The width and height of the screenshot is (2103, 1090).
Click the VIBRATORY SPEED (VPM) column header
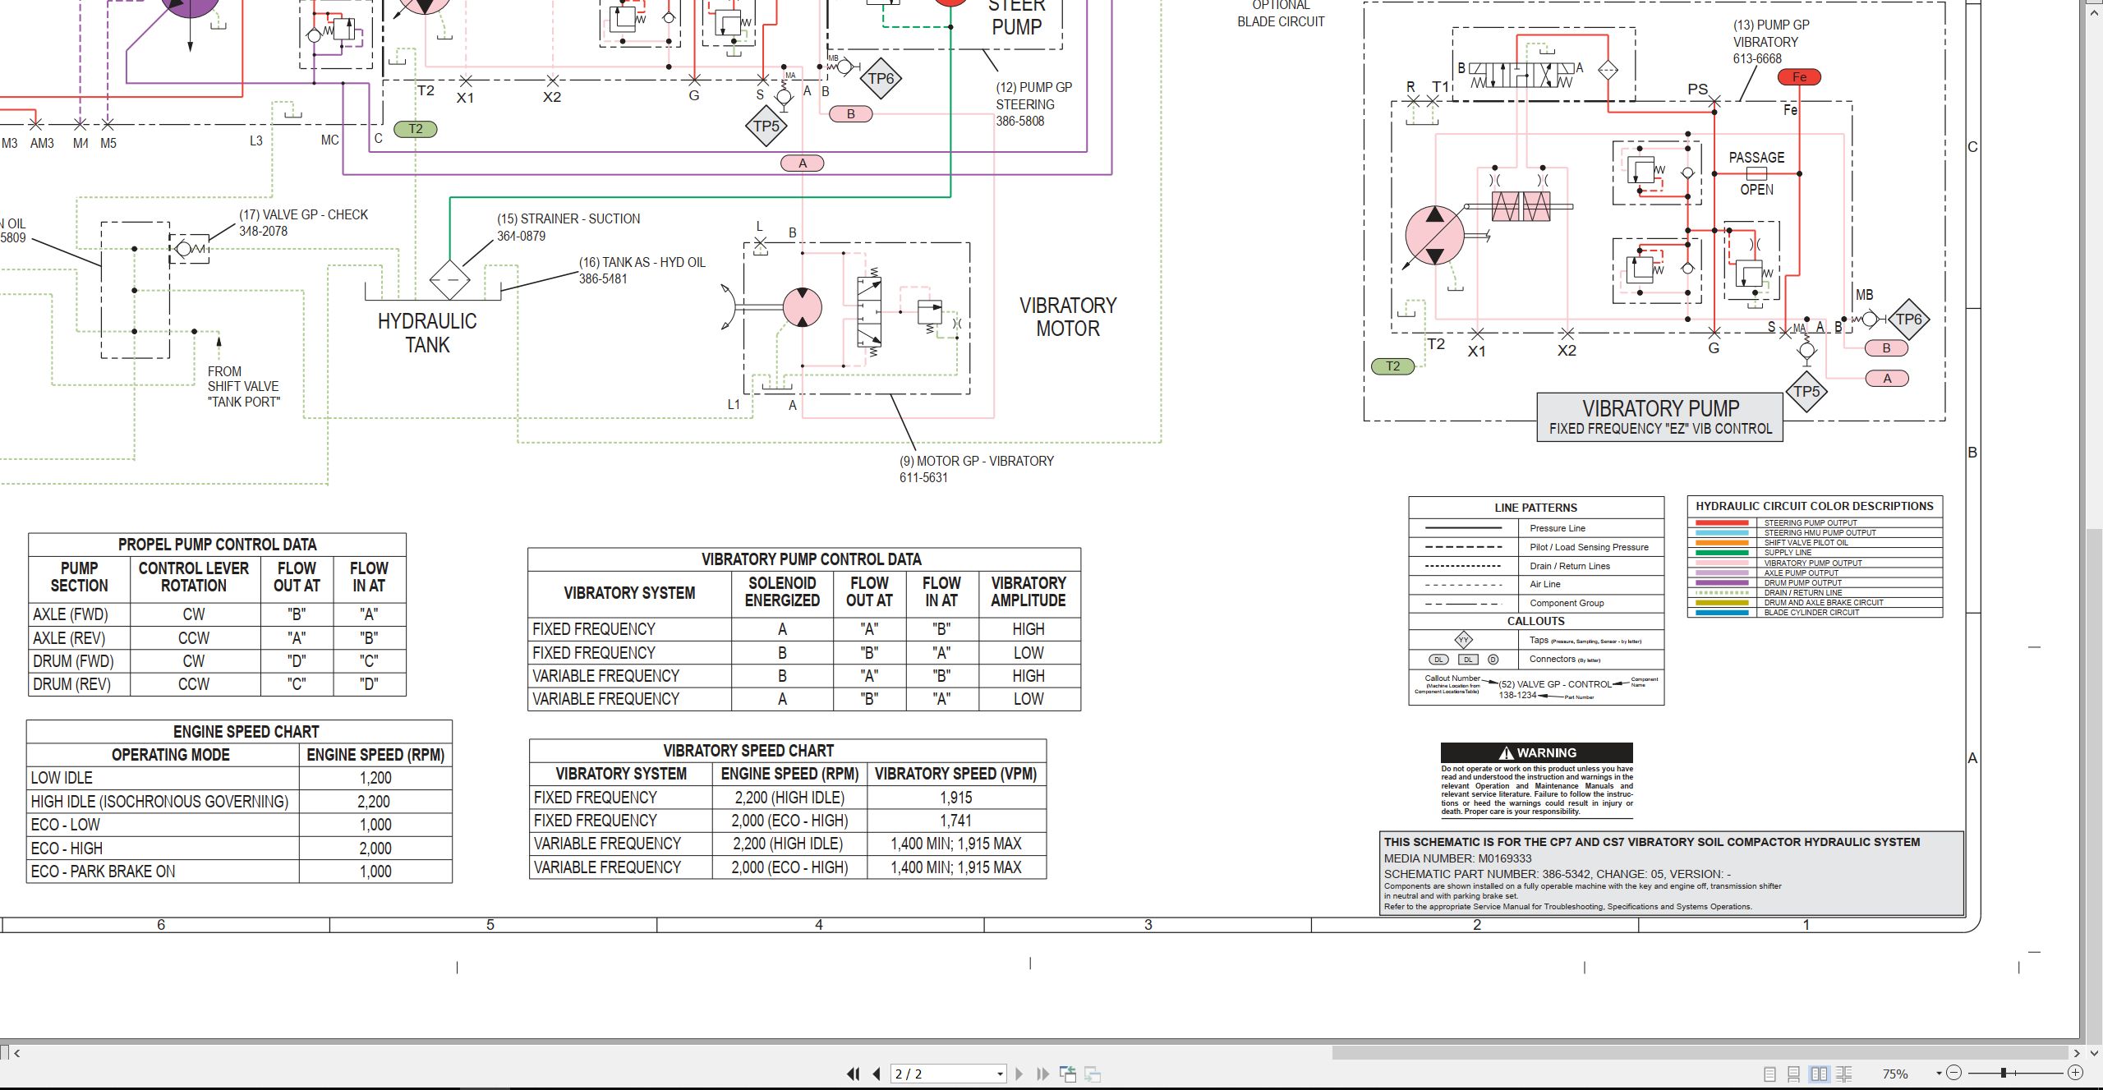(955, 774)
